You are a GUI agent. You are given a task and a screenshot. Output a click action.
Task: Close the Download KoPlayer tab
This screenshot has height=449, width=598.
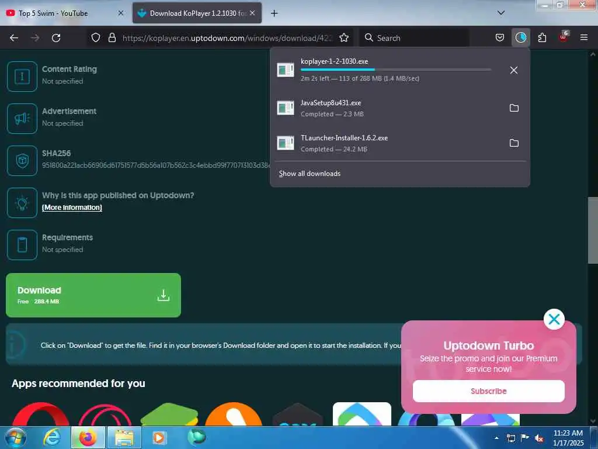pos(252,13)
